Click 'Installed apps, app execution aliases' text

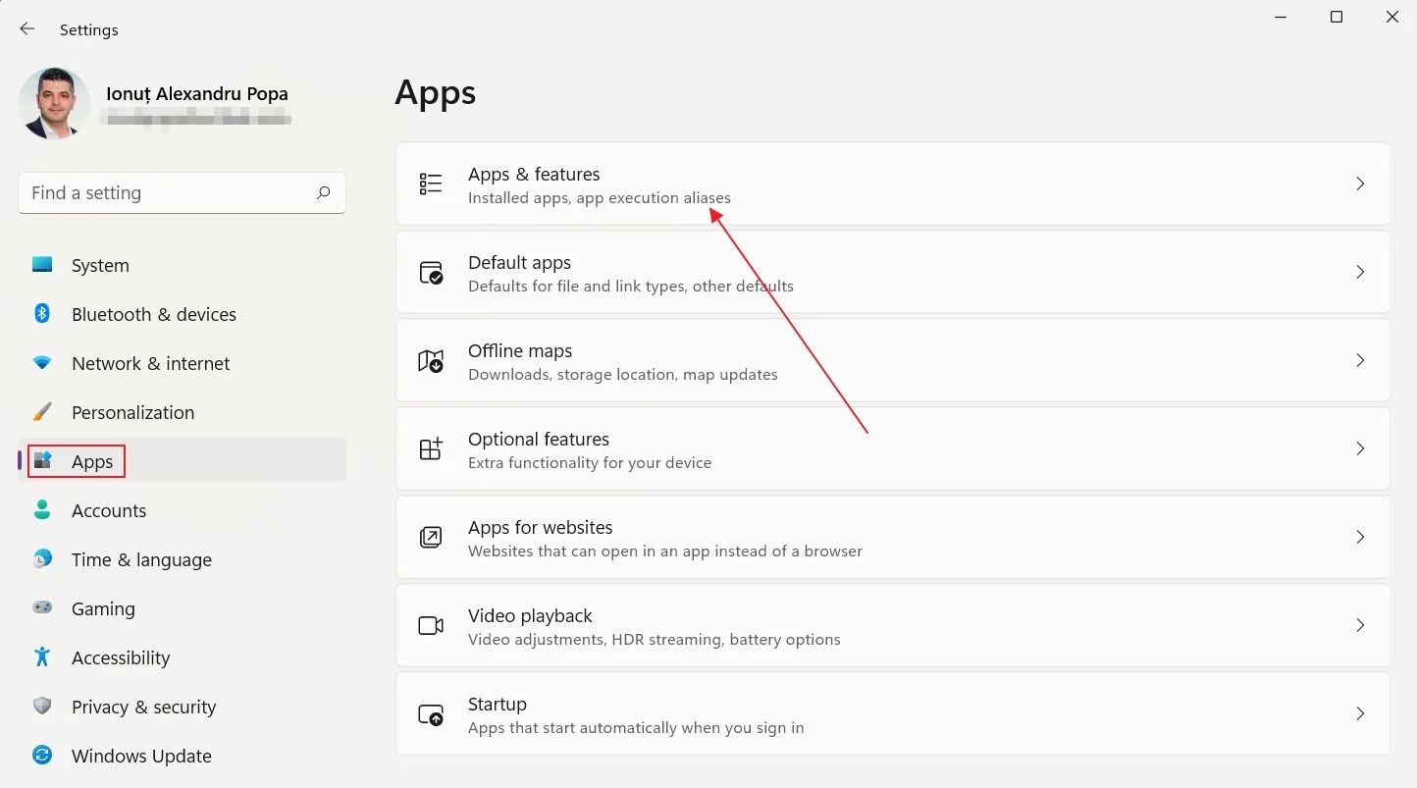[600, 198]
